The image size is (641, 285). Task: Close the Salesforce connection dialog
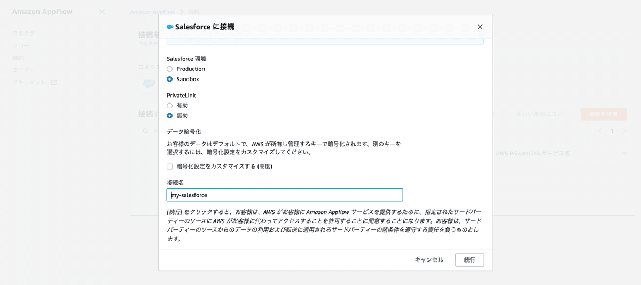pos(480,27)
